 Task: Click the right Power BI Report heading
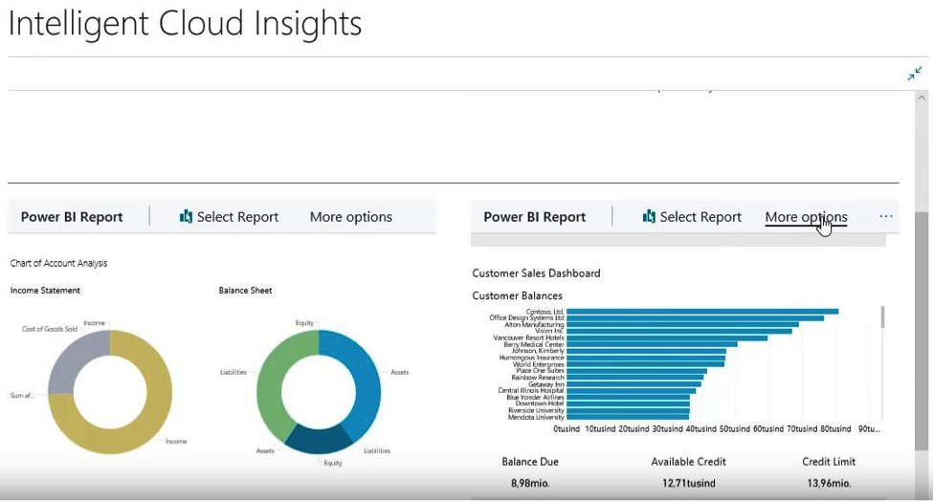point(534,217)
